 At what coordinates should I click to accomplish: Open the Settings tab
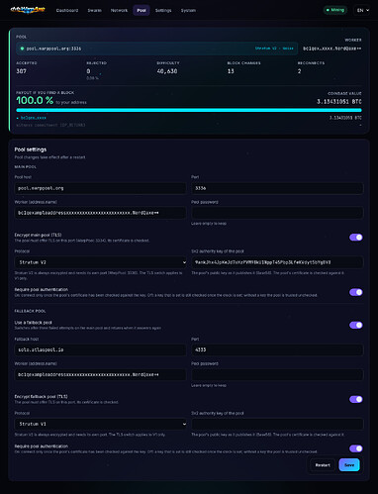tap(163, 10)
